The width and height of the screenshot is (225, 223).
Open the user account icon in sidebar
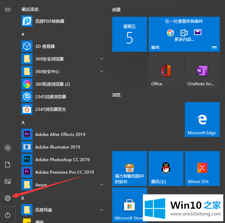pyautogui.click(x=8, y=148)
